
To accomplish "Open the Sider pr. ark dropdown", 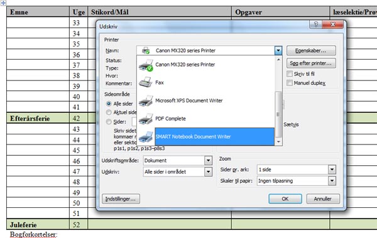I will (332, 170).
